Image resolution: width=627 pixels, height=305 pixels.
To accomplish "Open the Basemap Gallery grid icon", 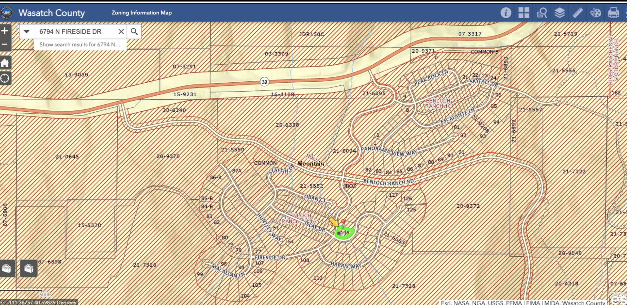I will [524, 13].
